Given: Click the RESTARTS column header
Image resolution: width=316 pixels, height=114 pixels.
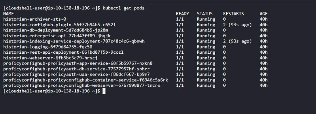Looking at the screenshot, I should point(233,14).
